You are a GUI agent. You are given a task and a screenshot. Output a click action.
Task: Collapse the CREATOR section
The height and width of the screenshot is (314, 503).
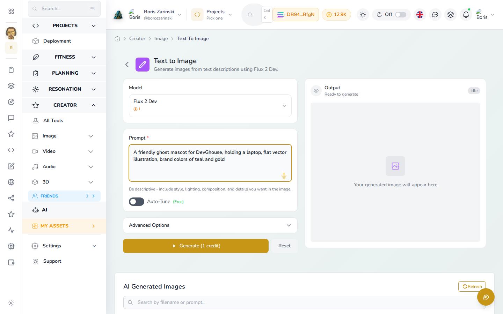(x=64, y=105)
